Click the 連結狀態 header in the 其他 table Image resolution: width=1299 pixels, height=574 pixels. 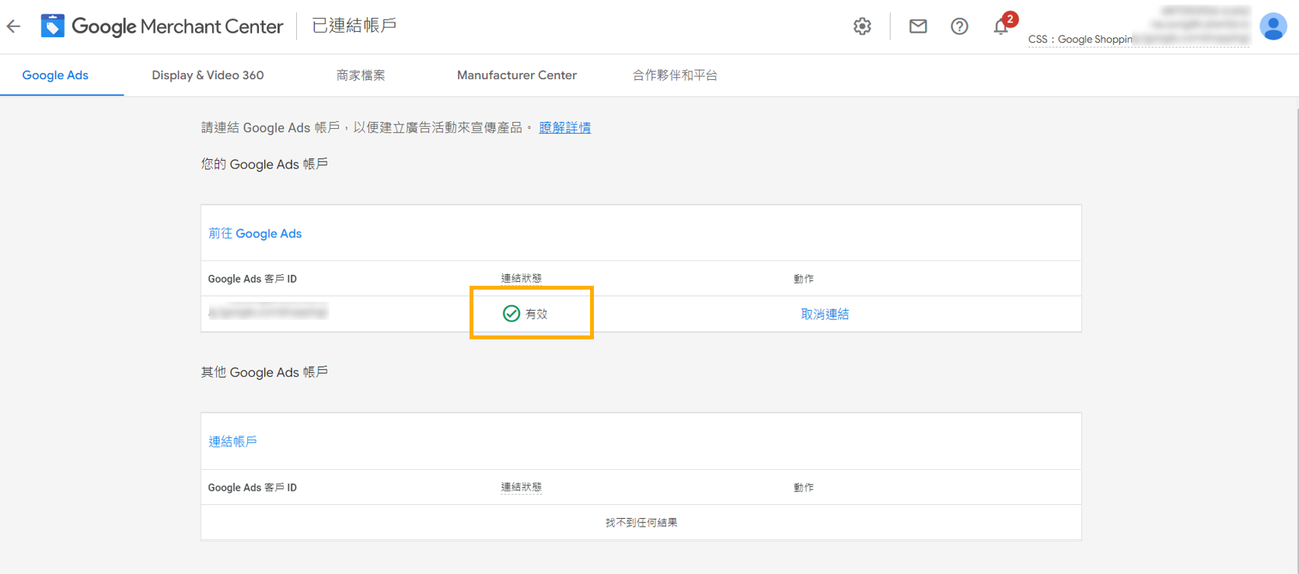tap(522, 487)
